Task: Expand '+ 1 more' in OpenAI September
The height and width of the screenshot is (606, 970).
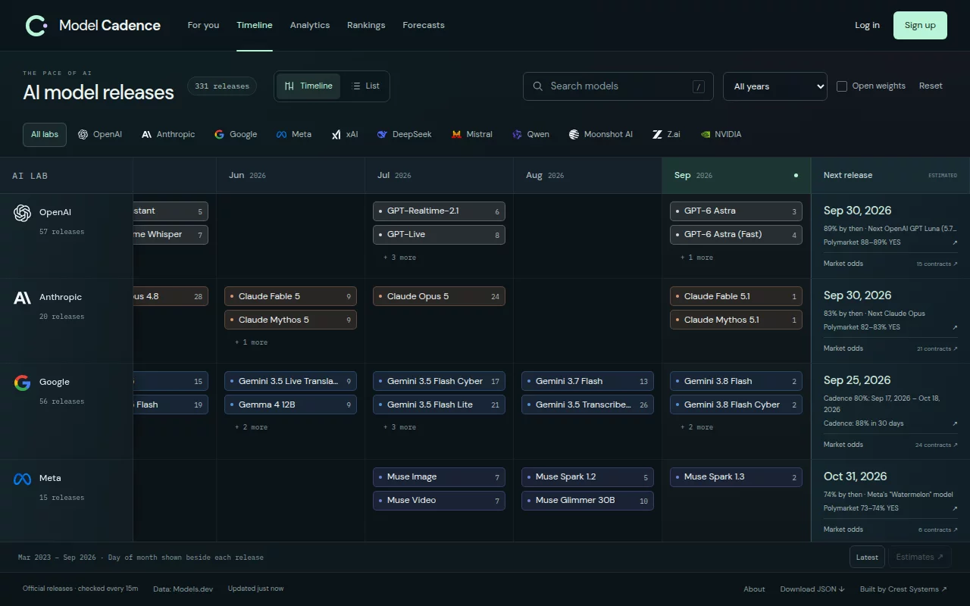Action: pyautogui.click(x=696, y=258)
